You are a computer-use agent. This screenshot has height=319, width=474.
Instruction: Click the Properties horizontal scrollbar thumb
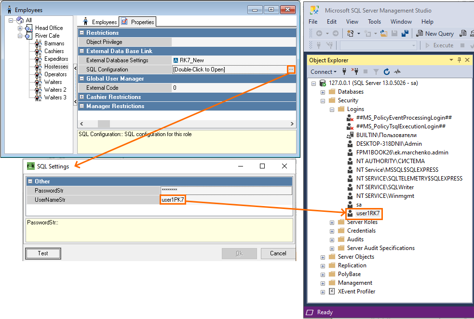104,124
